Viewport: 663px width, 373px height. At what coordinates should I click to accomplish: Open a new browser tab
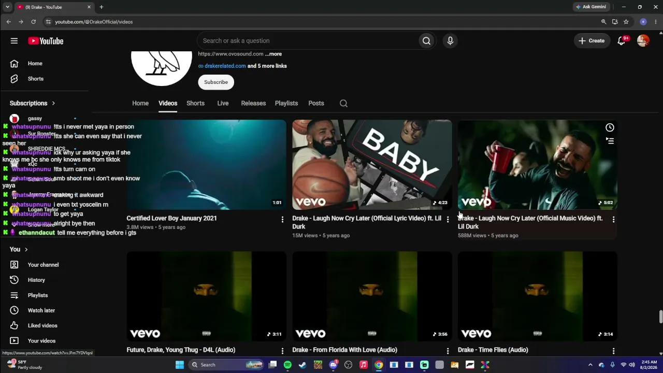102,7
